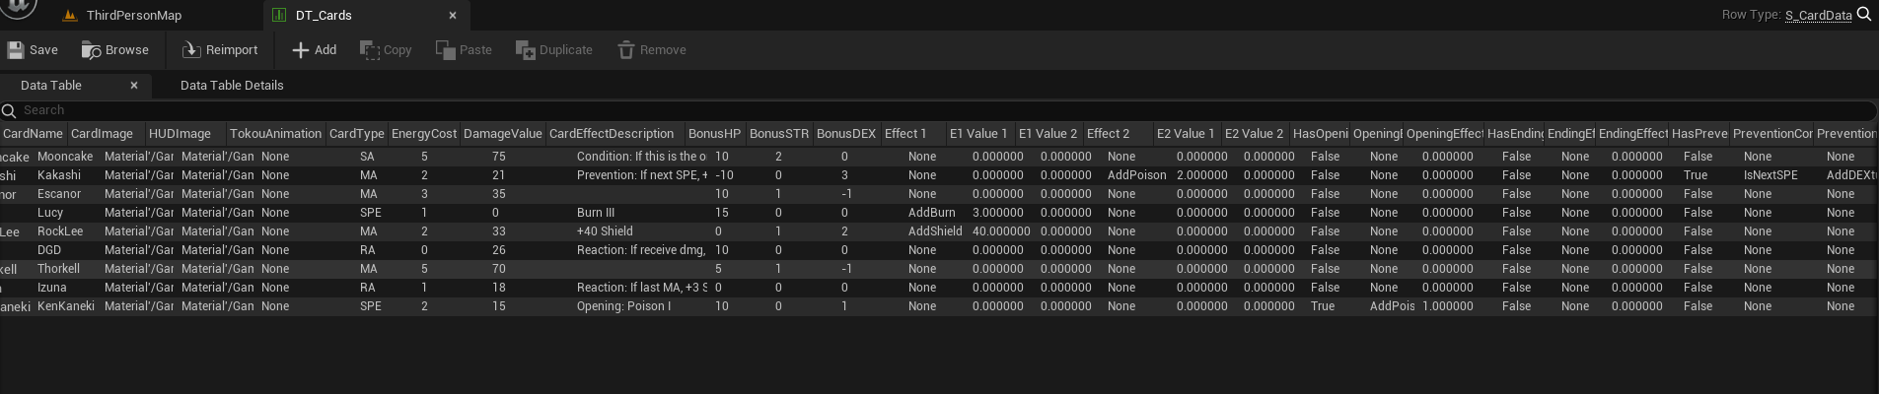Click the Copy row icon
1879x394 pixels.
tap(370, 50)
